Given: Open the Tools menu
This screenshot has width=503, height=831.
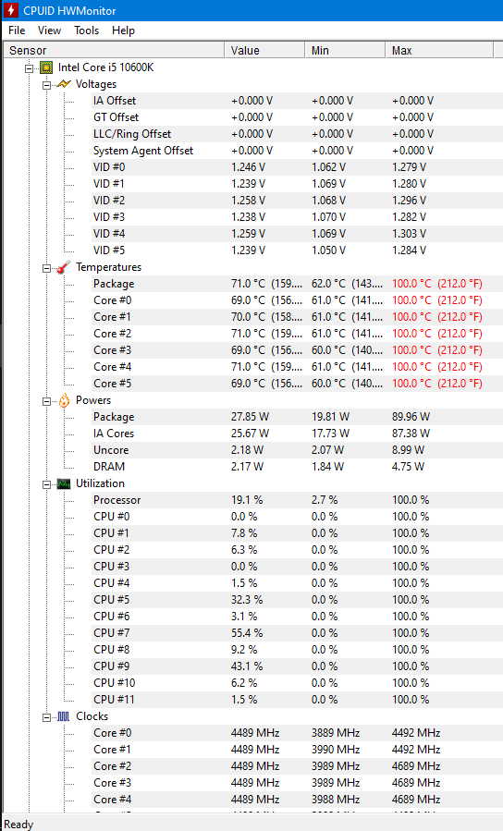Looking at the screenshot, I should pyautogui.click(x=86, y=31).
